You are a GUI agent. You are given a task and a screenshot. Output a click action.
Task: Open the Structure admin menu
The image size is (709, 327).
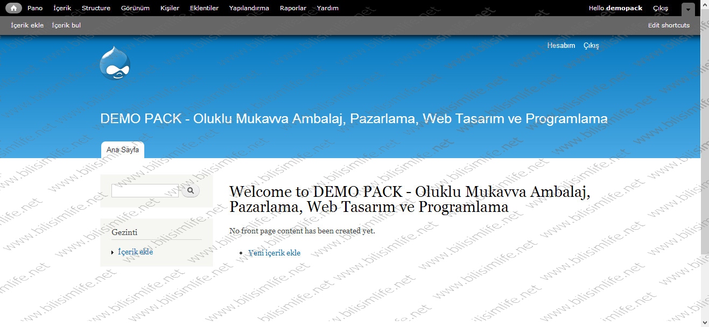point(96,8)
